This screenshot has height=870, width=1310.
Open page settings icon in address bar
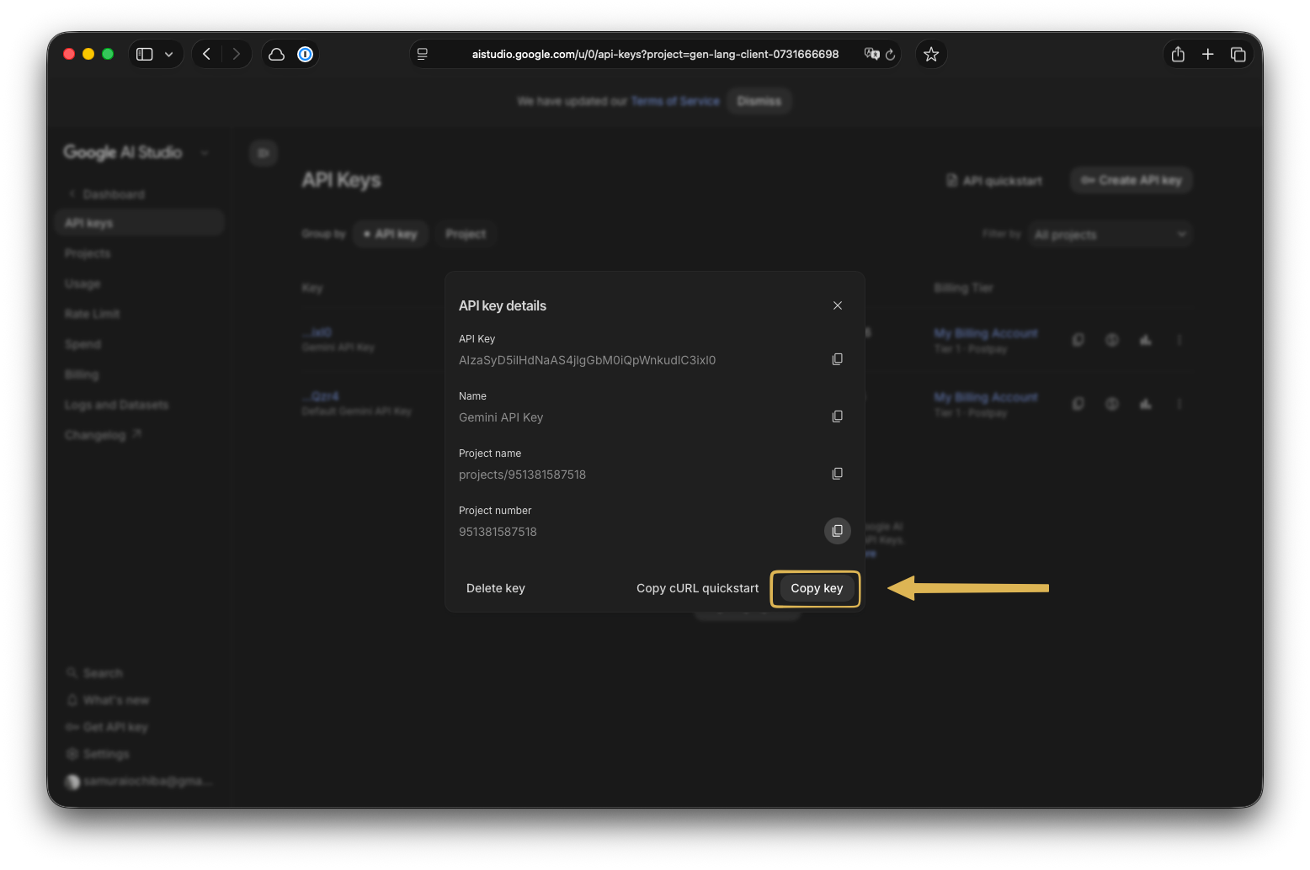[x=423, y=54]
